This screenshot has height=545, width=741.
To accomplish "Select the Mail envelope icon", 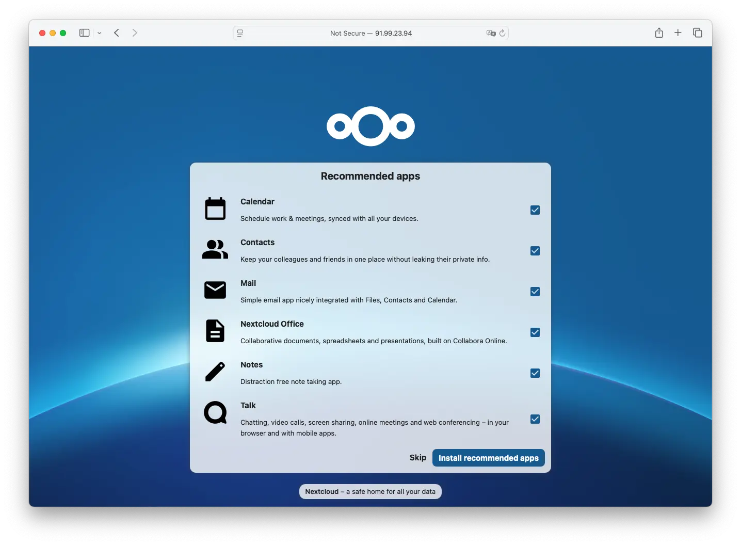I will tap(215, 290).
